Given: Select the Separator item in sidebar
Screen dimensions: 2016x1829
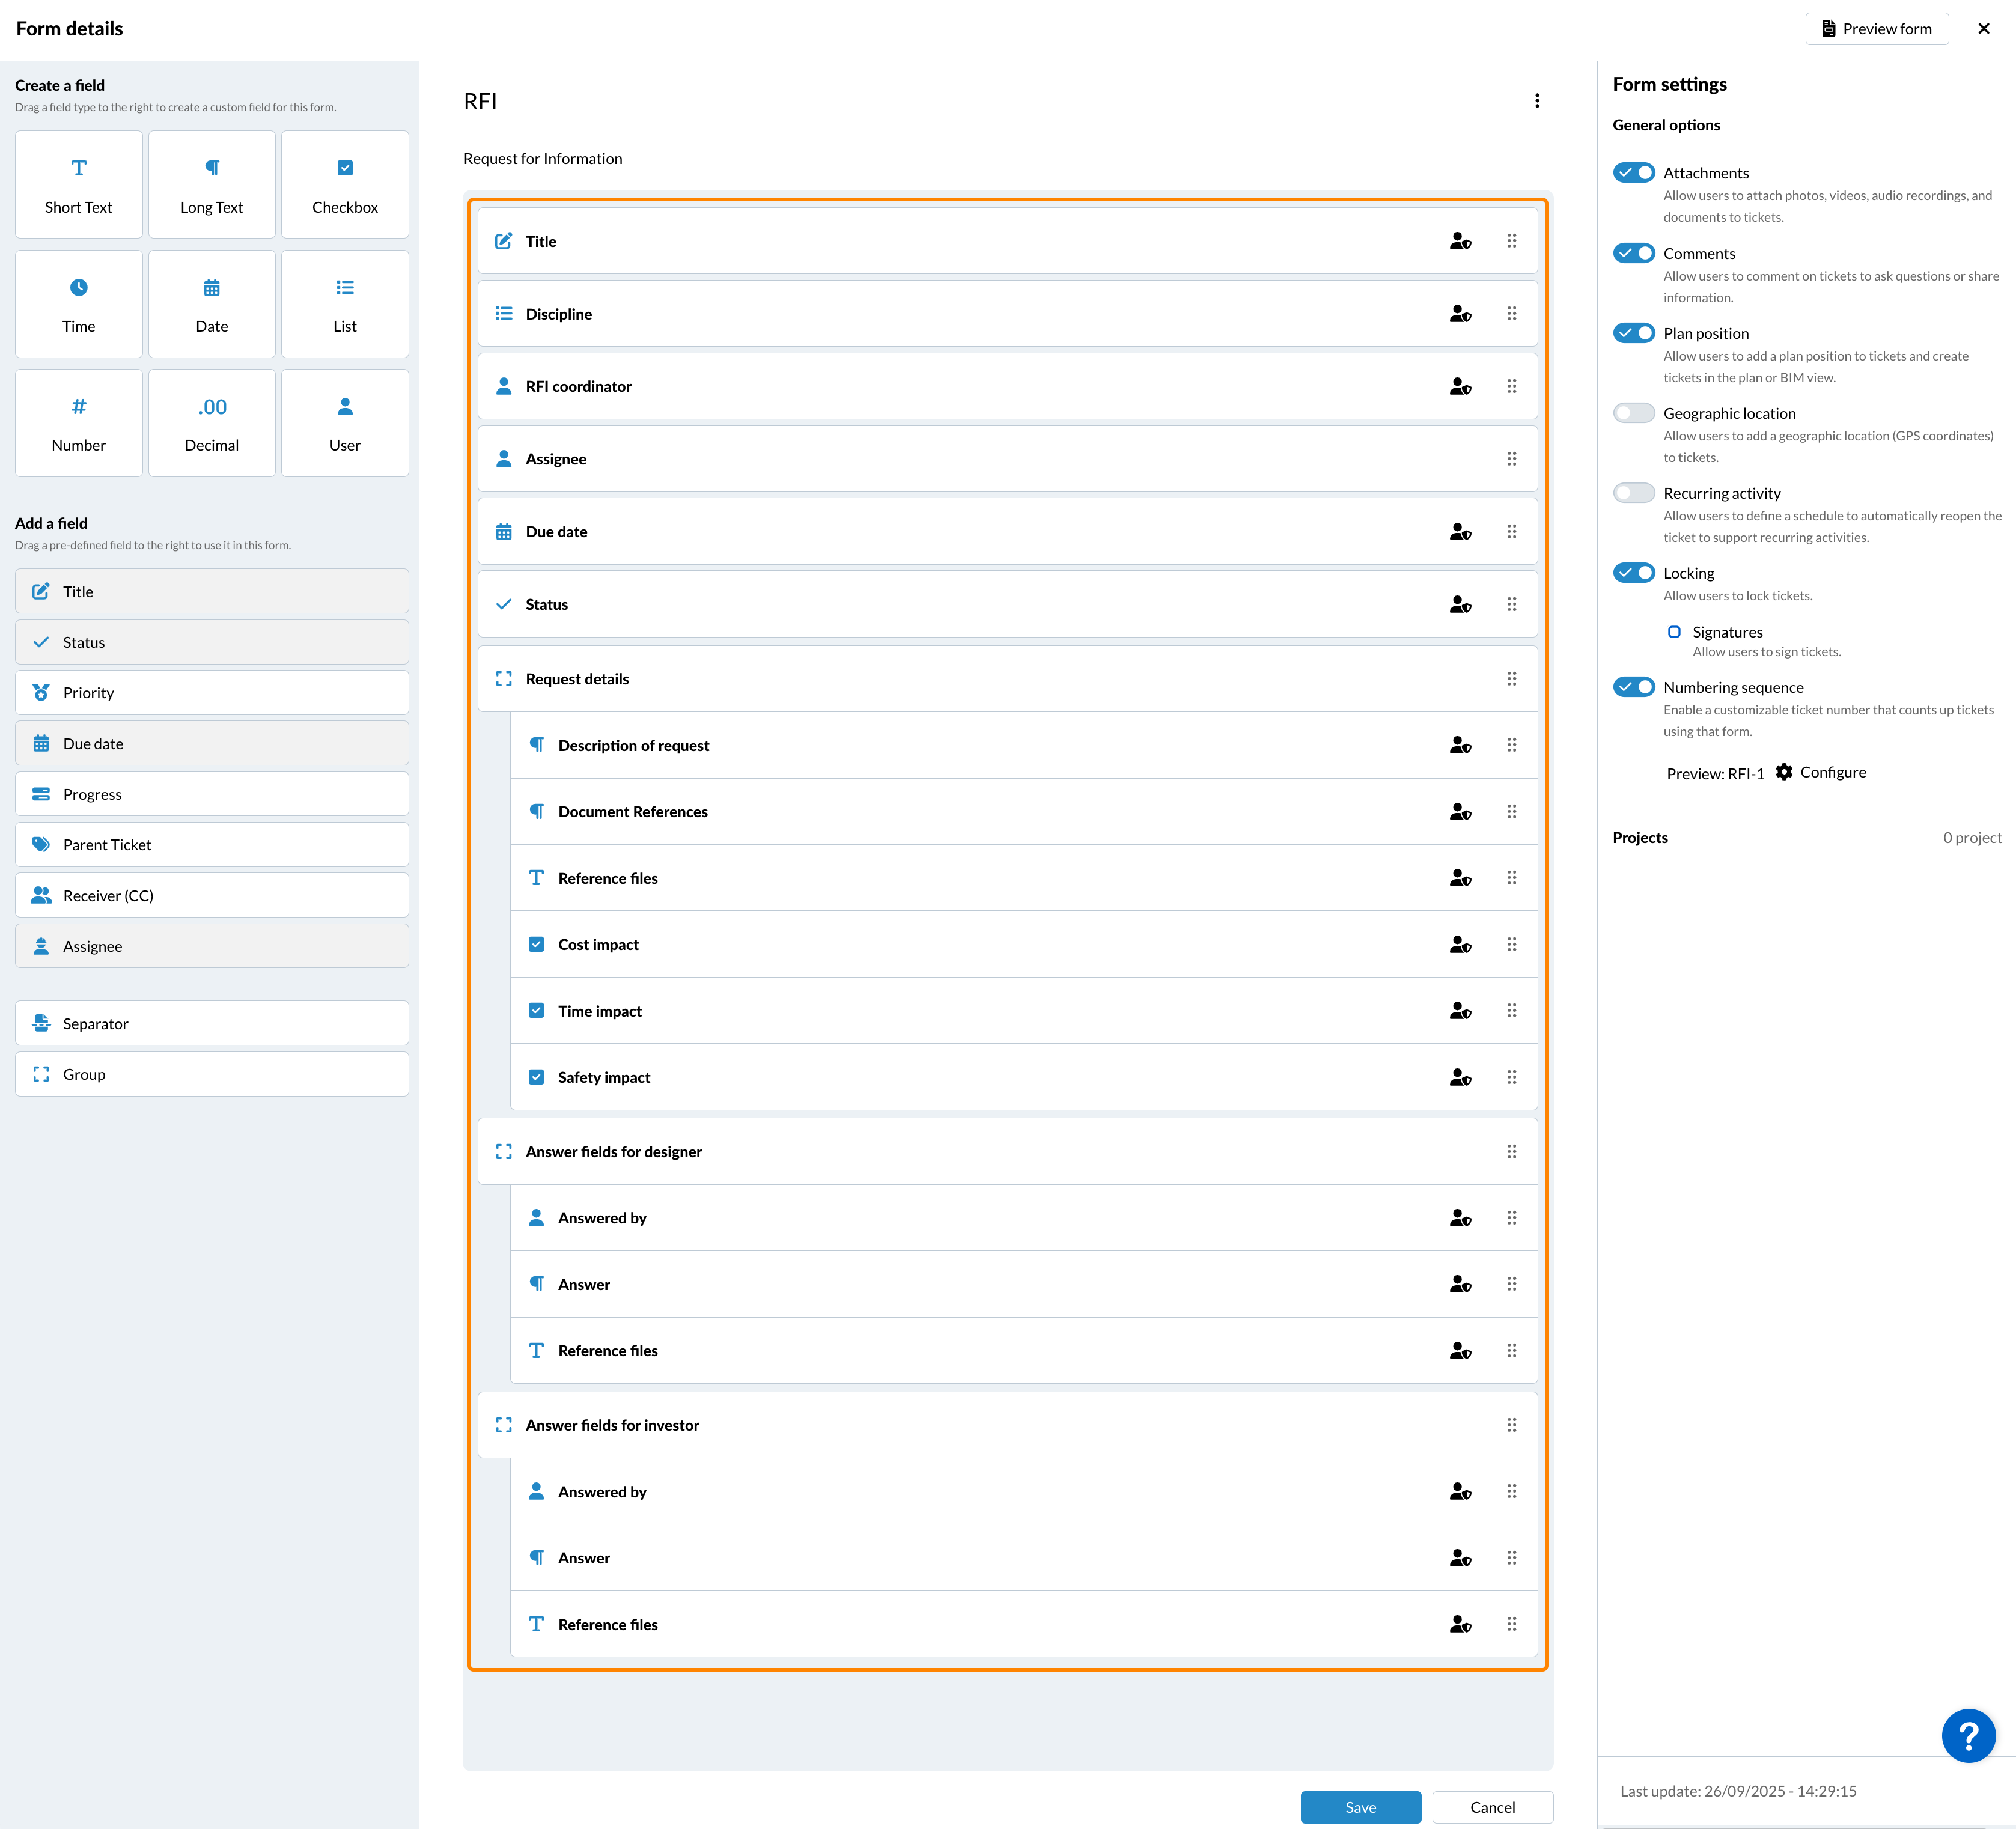Looking at the screenshot, I should point(211,1023).
